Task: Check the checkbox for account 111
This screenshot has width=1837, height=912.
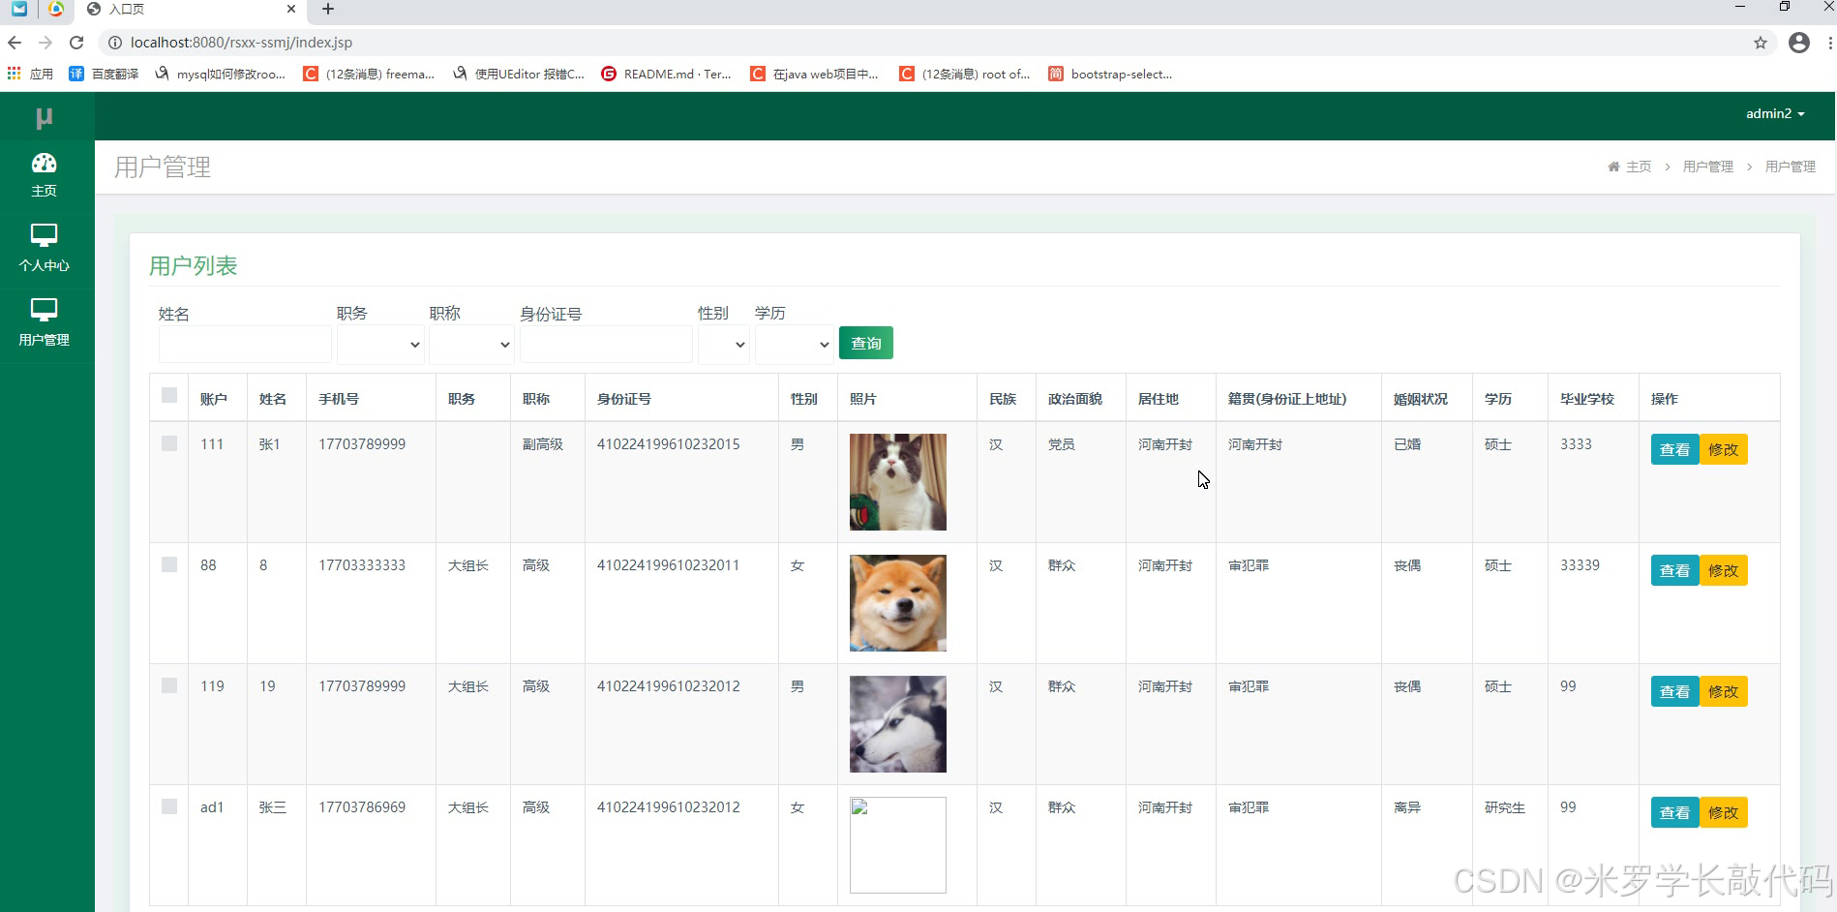Action: tap(168, 442)
